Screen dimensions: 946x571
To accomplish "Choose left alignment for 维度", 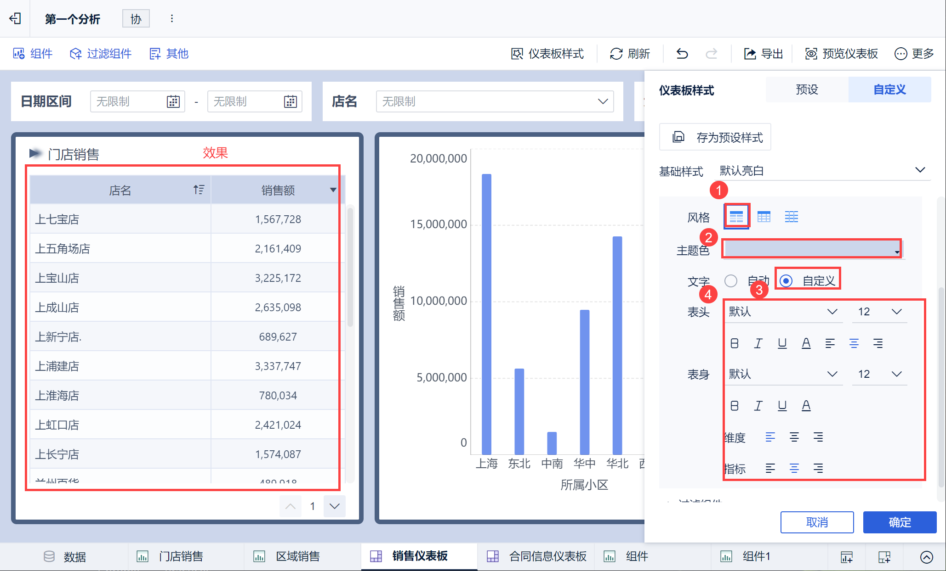I will tap(770, 437).
